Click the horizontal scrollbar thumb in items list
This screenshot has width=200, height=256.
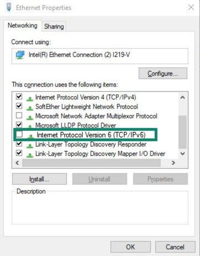click(91, 163)
